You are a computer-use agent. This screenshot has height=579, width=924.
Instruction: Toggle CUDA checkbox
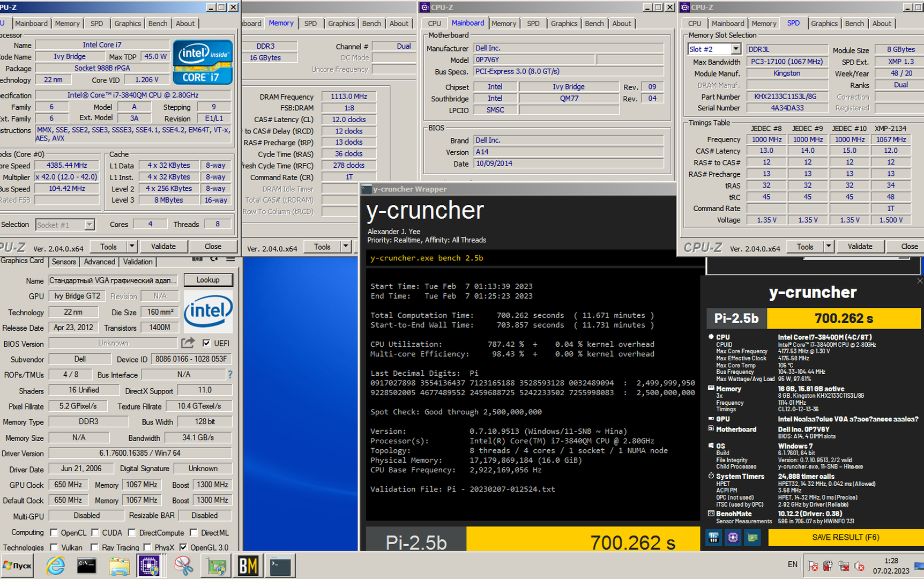click(95, 532)
